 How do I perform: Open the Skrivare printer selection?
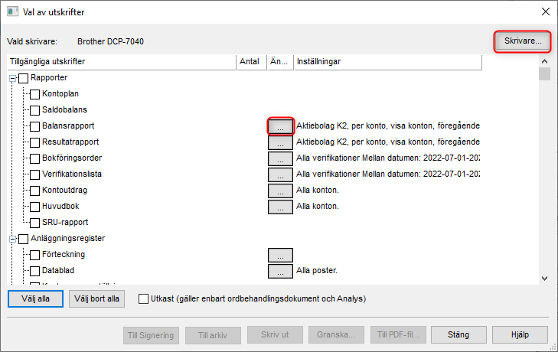[523, 41]
